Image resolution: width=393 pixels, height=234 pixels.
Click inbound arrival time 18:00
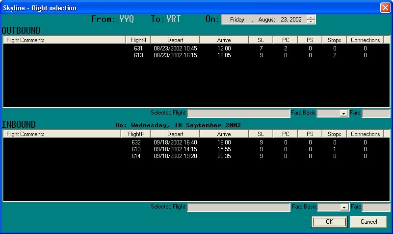coord(224,142)
